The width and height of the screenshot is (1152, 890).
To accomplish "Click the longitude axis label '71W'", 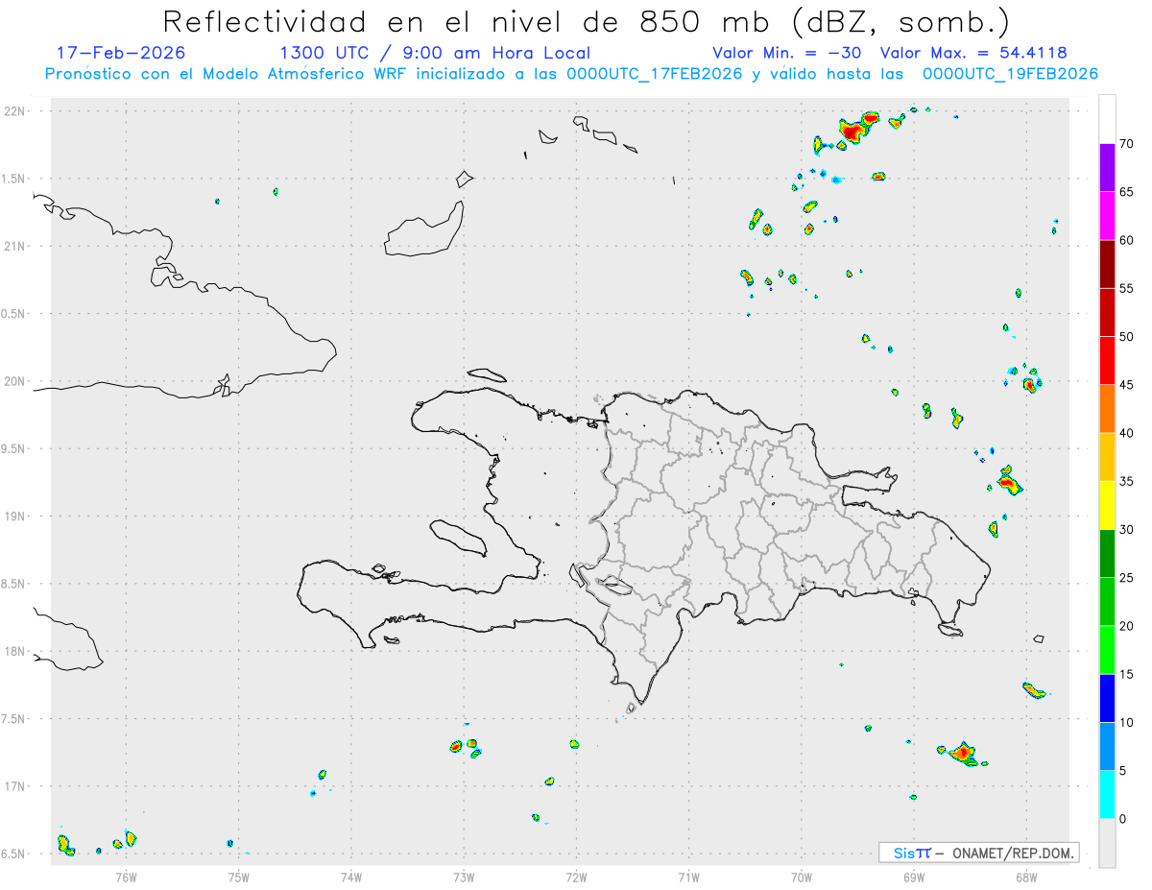I will (688, 876).
